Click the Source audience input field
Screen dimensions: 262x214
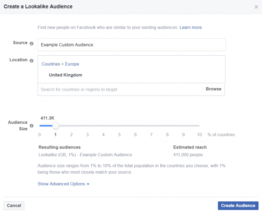pyautogui.click(x=131, y=45)
